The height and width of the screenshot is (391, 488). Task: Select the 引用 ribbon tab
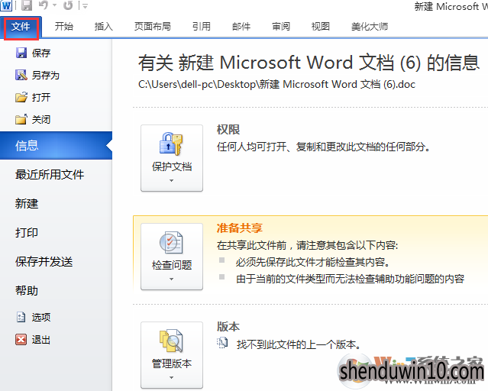pos(202,27)
